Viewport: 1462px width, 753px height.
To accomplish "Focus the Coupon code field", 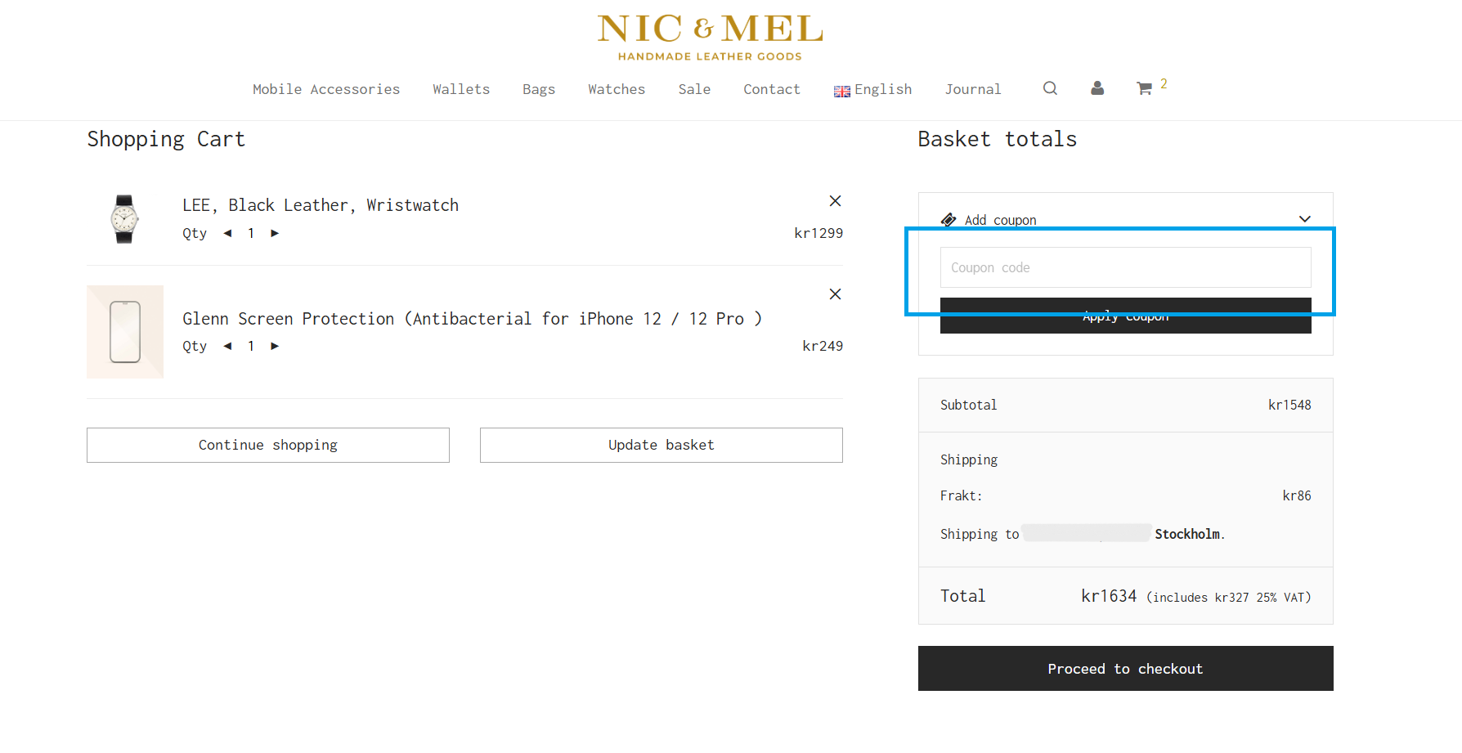I will [1126, 267].
